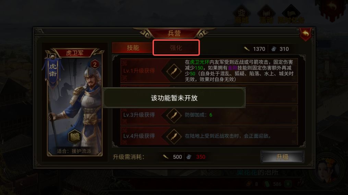Dismiss the 该功能暂未开放 notice banner

pos(174,98)
